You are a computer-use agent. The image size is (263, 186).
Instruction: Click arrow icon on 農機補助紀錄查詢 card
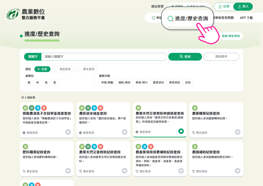coord(238,171)
